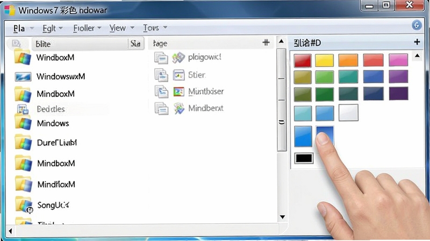The image size is (430, 241).
Task: Pick the bright green color swatch
Action: coord(325,77)
